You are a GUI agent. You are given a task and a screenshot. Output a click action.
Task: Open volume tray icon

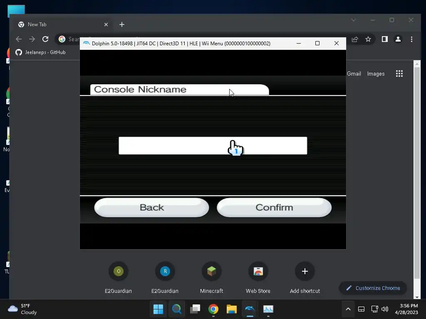pyautogui.click(x=385, y=309)
